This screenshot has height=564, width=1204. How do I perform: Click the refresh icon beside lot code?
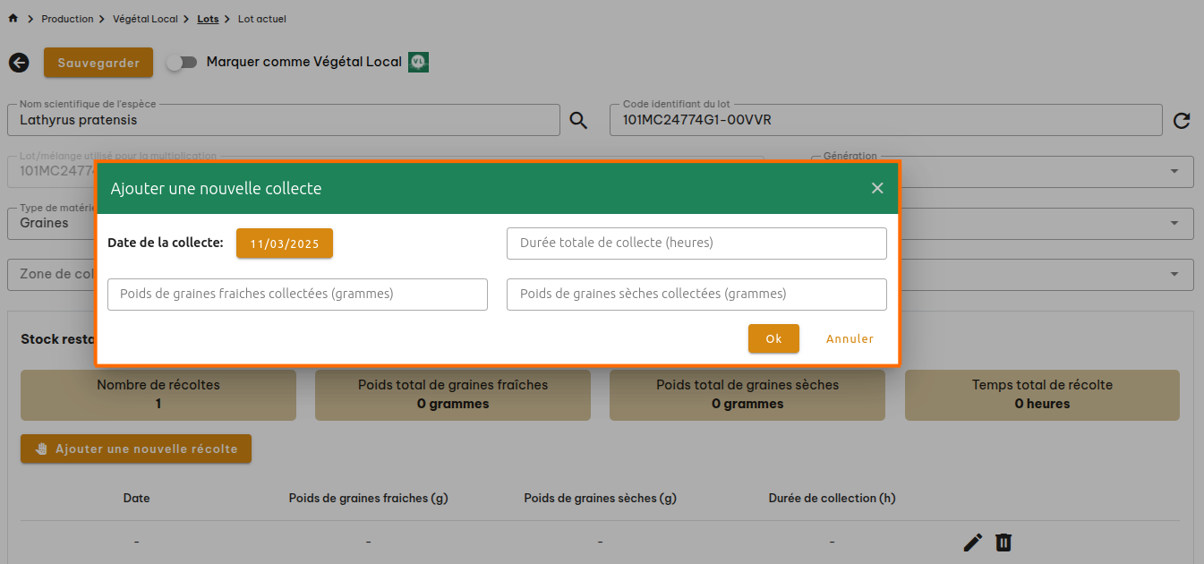(1182, 121)
